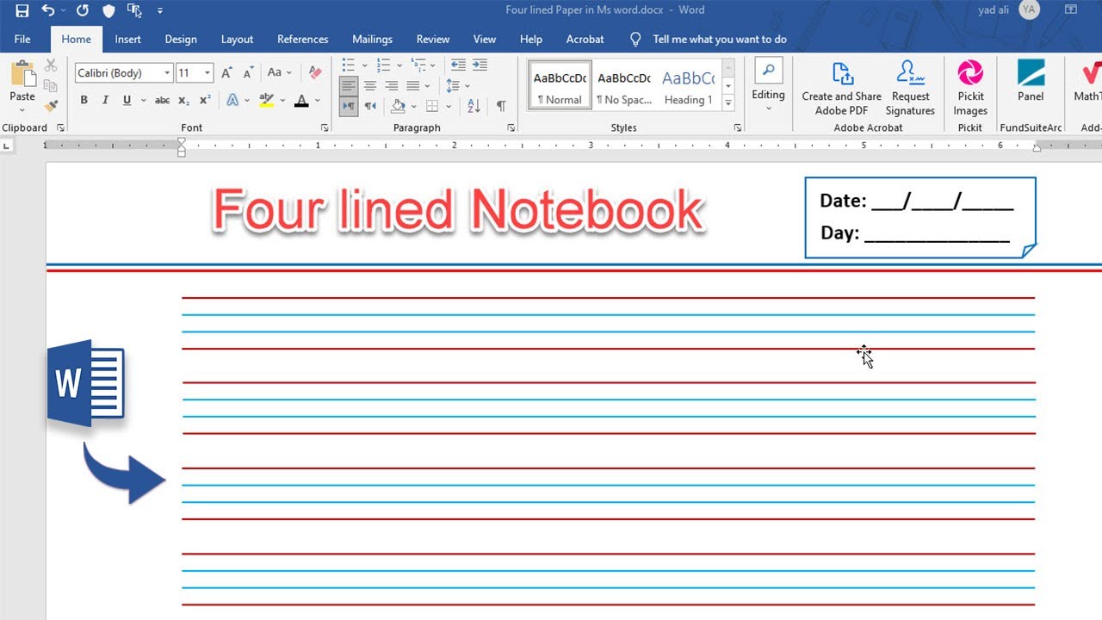
Task: Toggle left-to-right text direction
Action: click(349, 106)
